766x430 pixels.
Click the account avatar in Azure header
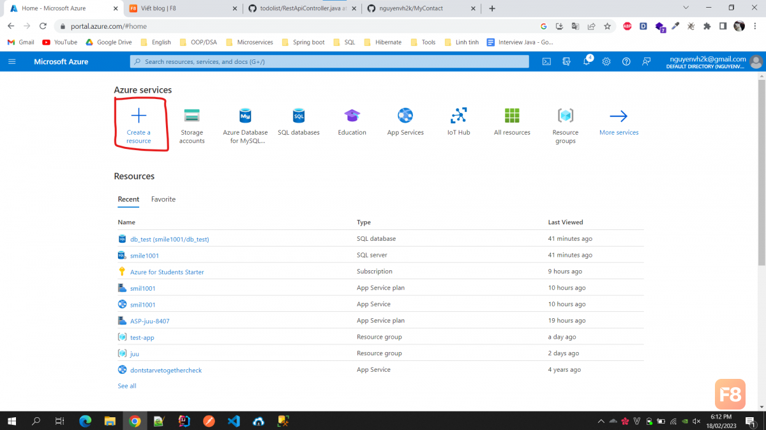[756, 61]
